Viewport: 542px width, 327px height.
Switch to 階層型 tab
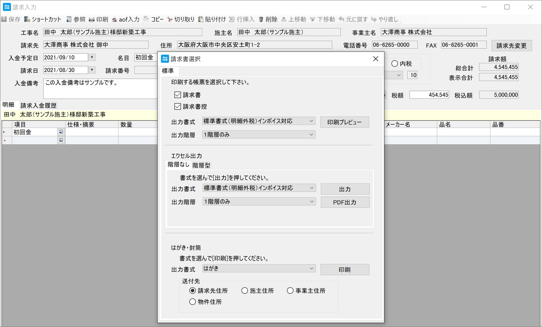[x=201, y=165]
